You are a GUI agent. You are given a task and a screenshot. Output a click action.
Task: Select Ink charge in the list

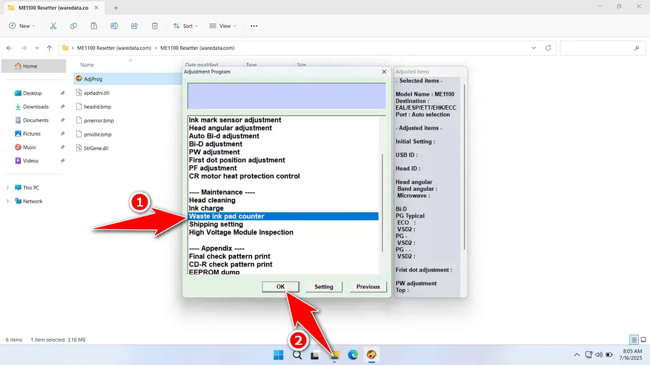(x=206, y=208)
